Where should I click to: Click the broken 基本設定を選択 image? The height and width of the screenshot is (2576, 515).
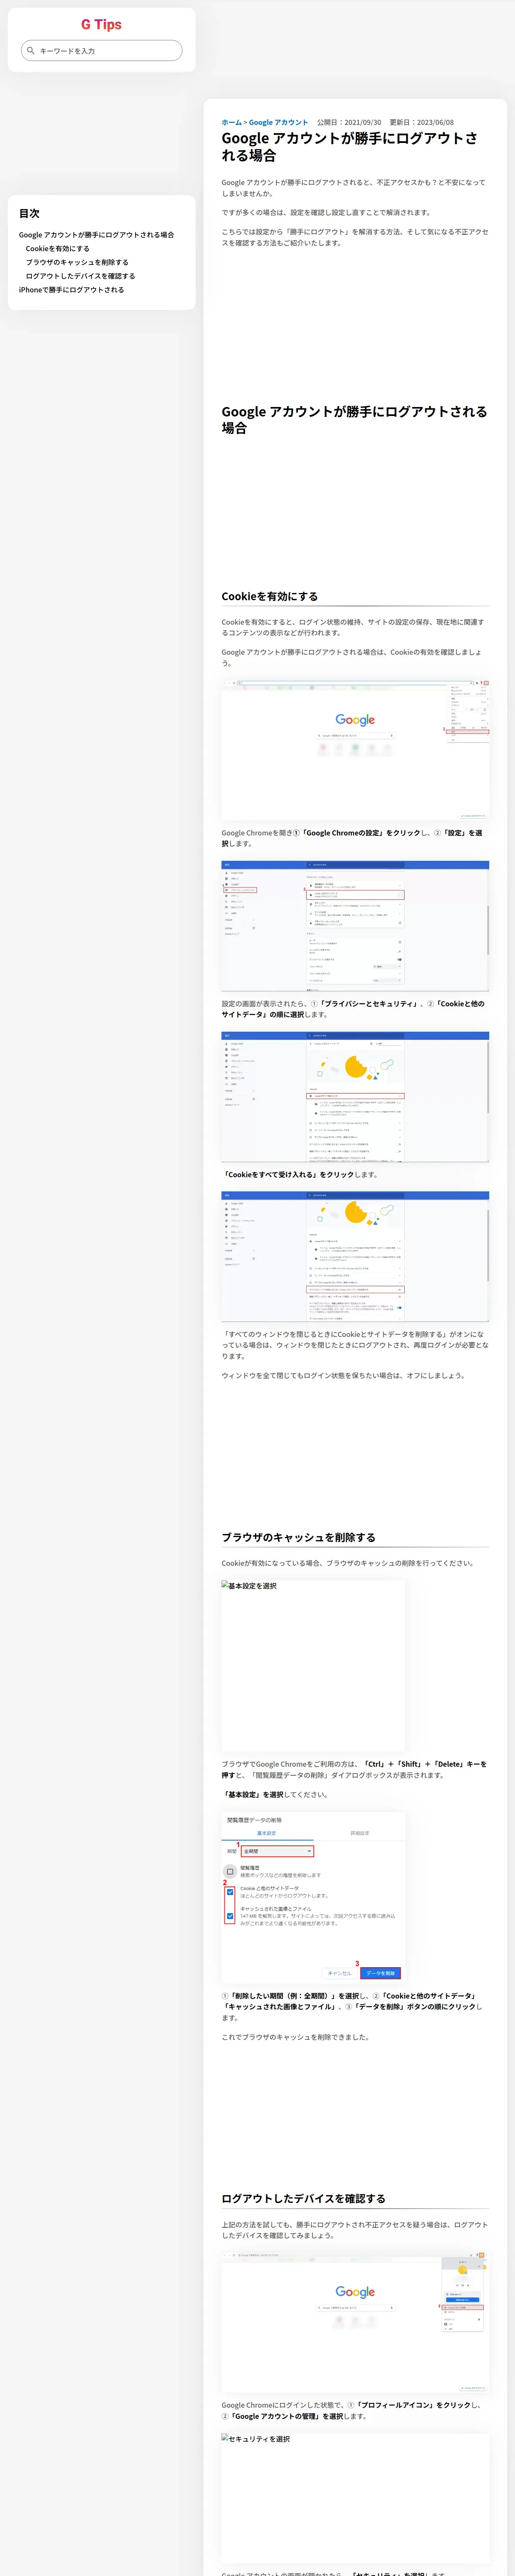(x=313, y=1665)
